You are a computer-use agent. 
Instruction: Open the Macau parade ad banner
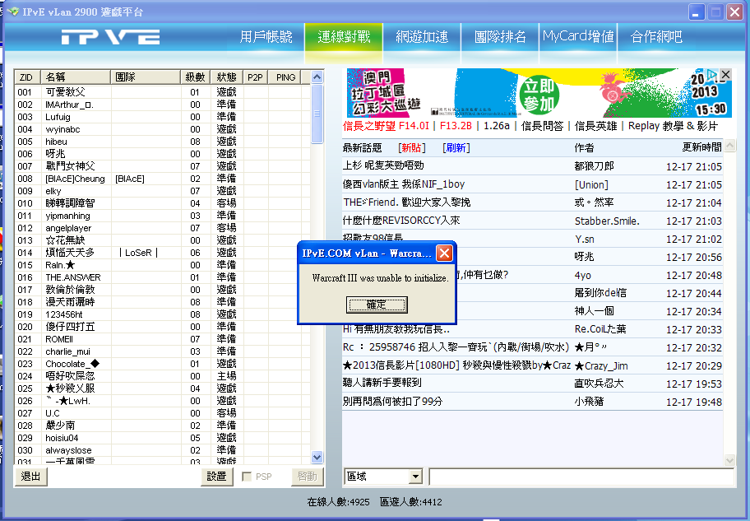539,93
